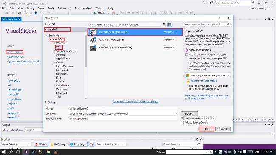Select ASP.NET Web Application template icon
Image resolution: width=276 pixels, height=155 pixels.
[93, 32]
